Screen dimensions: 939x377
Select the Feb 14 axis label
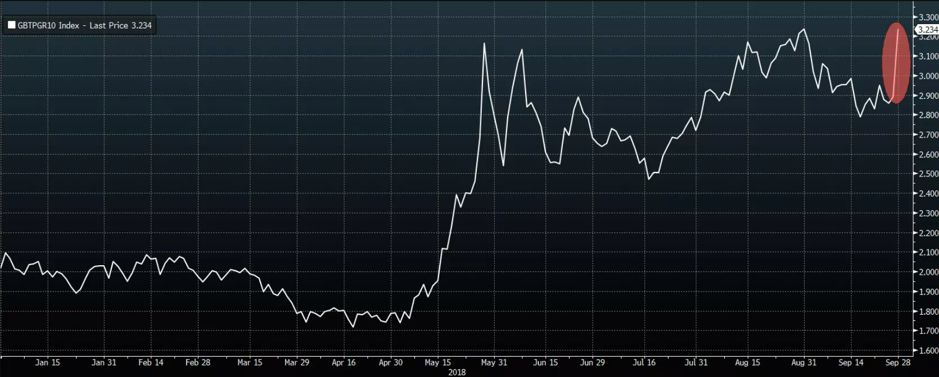click(151, 362)
